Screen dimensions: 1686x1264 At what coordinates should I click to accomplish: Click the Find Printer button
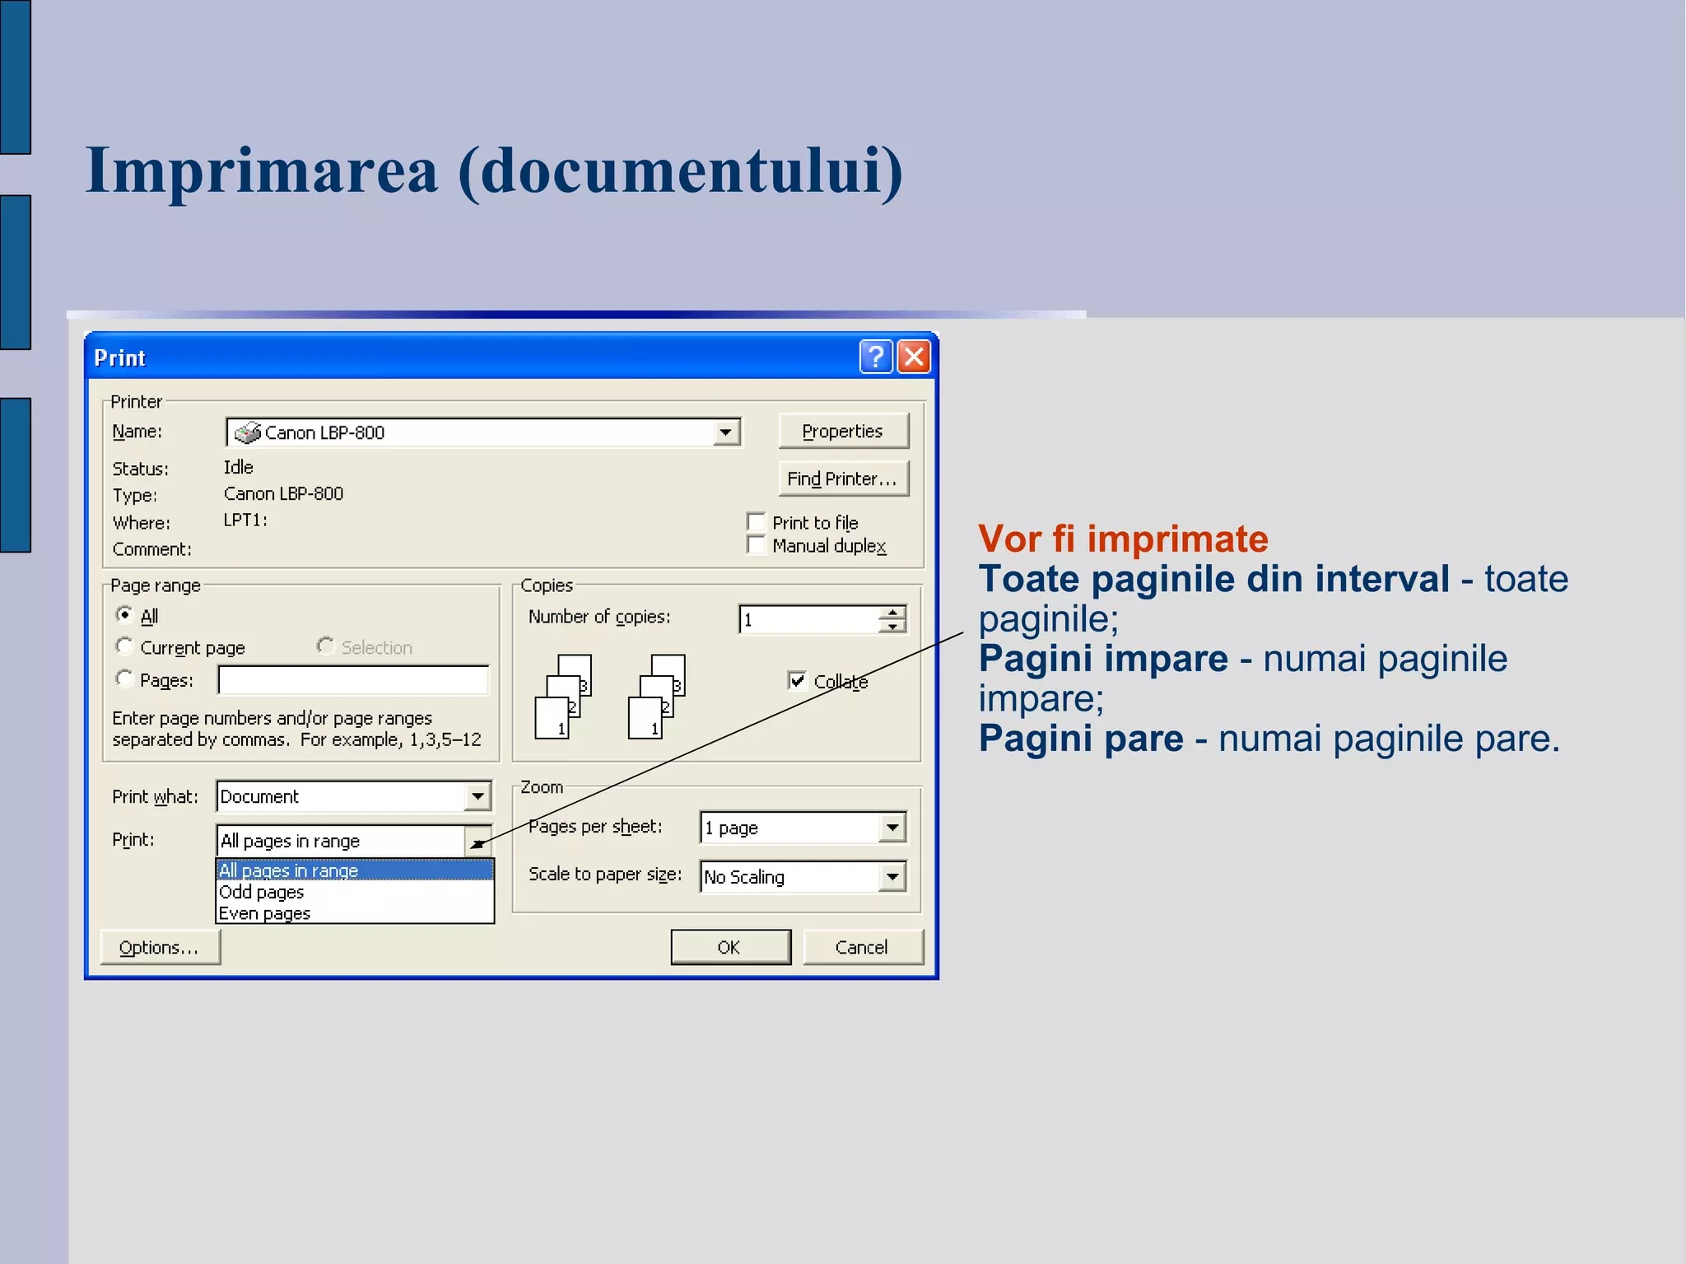[843, 478]
